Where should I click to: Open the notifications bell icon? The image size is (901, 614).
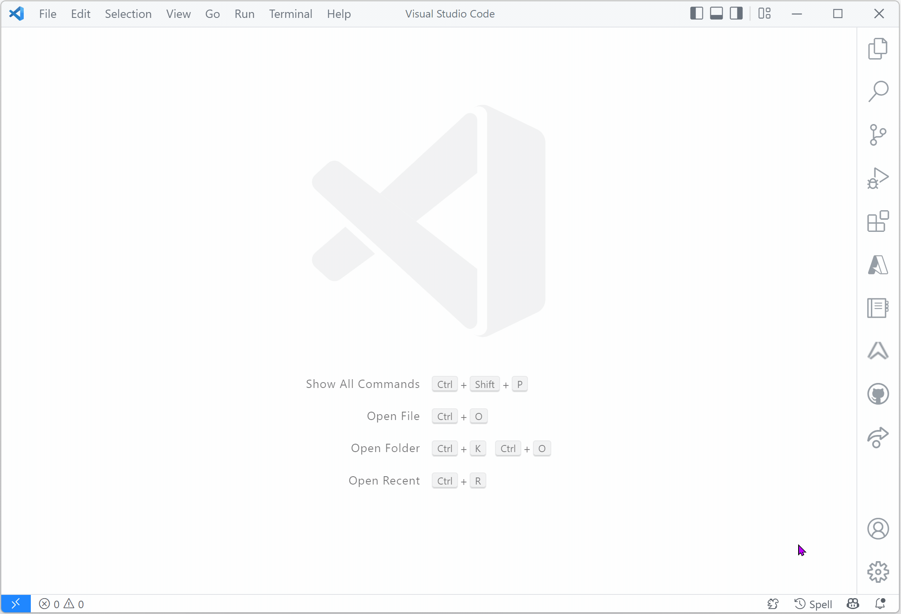point(880,604)
